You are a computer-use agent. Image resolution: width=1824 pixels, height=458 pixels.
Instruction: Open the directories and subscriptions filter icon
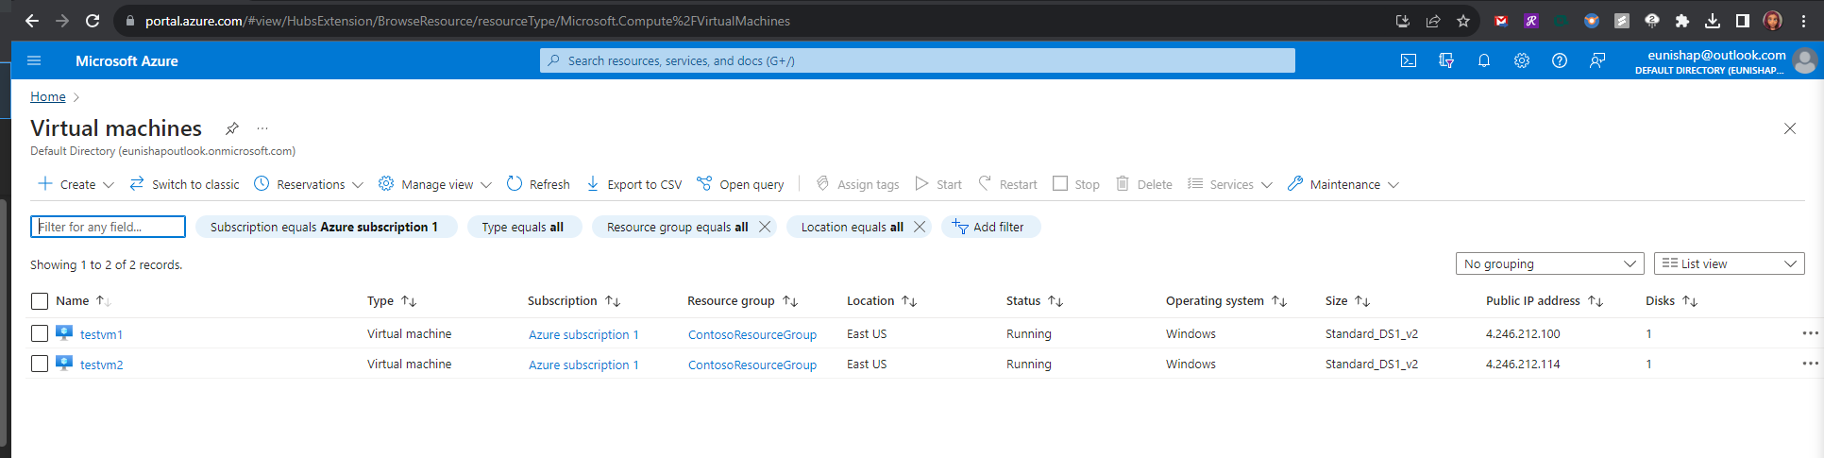pyautogui.click(x=1445, y=60)
